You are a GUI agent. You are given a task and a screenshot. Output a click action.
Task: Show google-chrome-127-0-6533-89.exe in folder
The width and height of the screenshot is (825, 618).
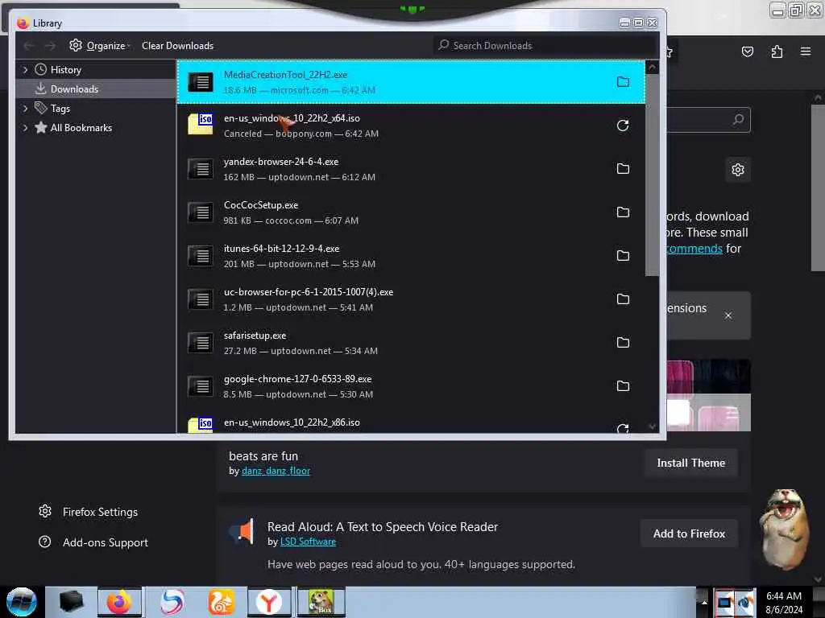[623, 386]
